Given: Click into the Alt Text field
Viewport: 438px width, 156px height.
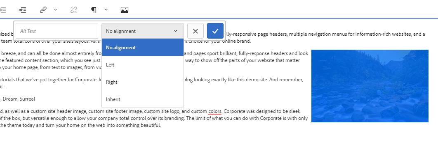Looking at the screenshot, I should point(57,31).
